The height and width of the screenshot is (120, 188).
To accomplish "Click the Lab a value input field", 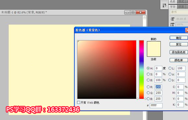I will click(181, 74).
